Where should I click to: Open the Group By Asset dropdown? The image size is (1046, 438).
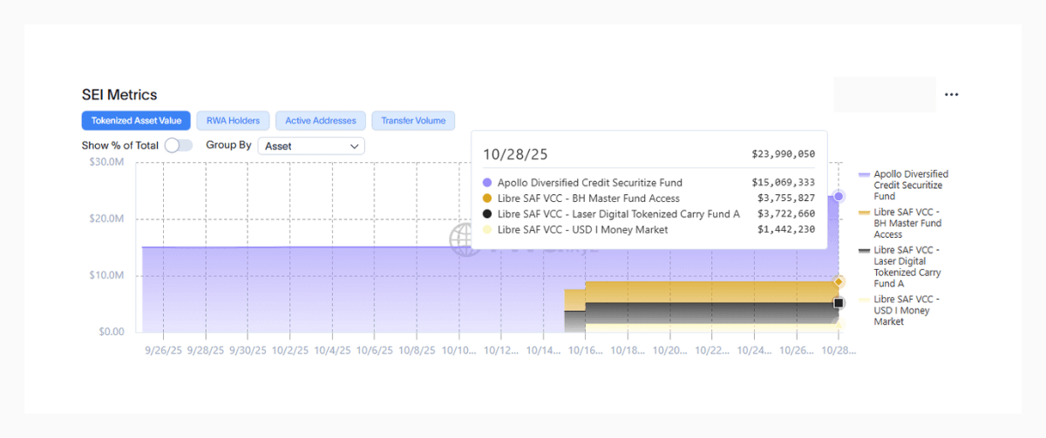tap(311, 146)
